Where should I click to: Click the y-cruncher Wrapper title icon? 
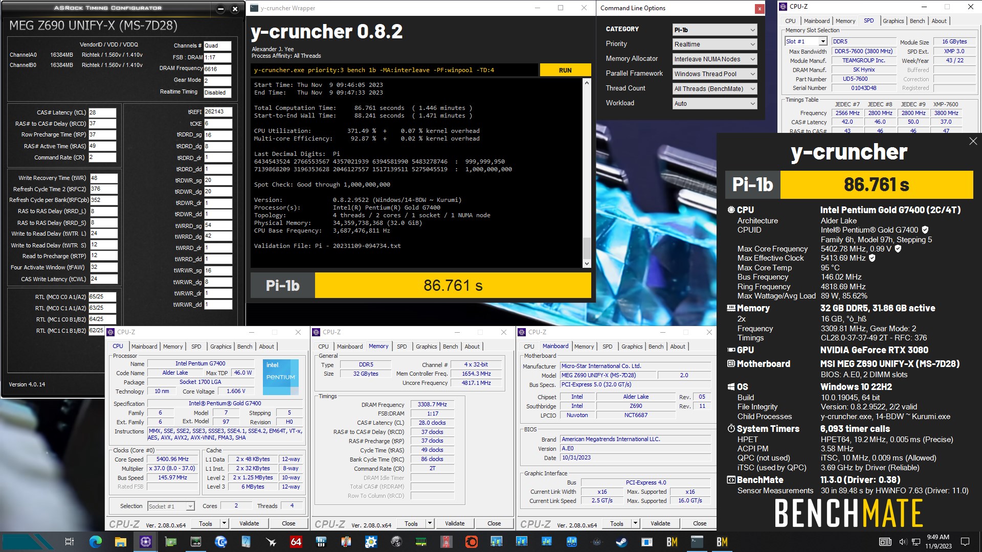(x=254, y=8)
